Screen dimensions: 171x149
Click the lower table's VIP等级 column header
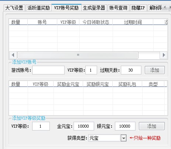coord(41,84)
